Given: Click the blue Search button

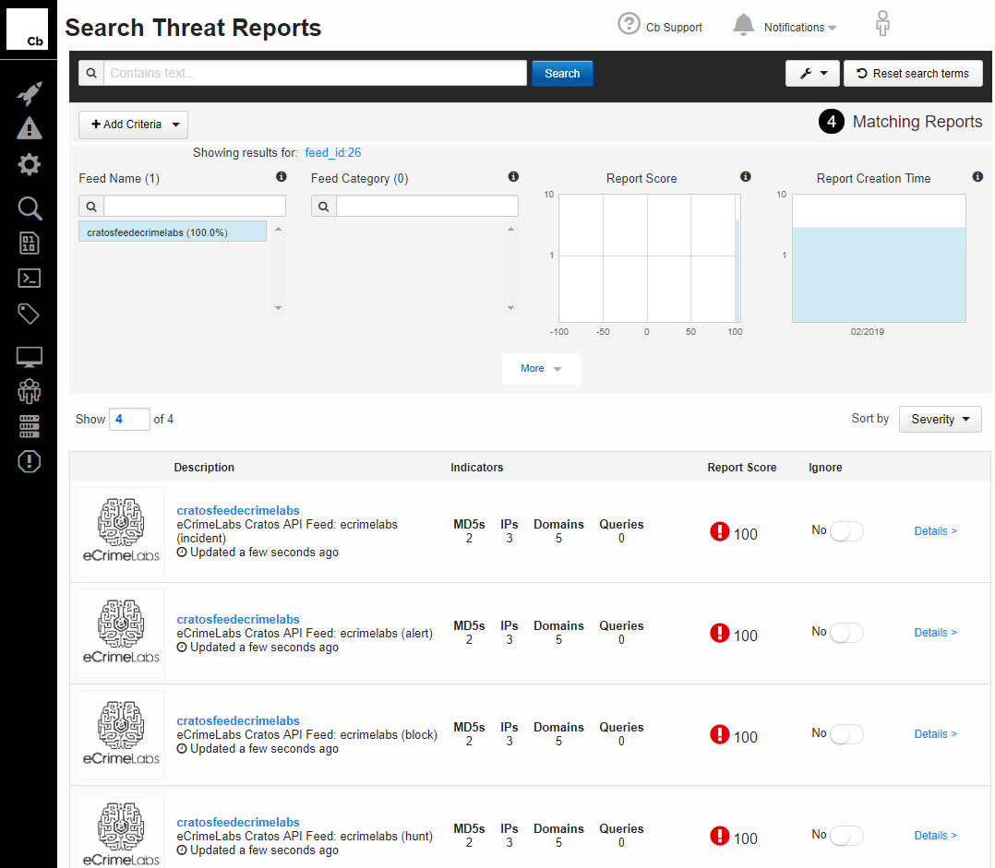Looking at the screenshot, I should (x=562, y=74).
